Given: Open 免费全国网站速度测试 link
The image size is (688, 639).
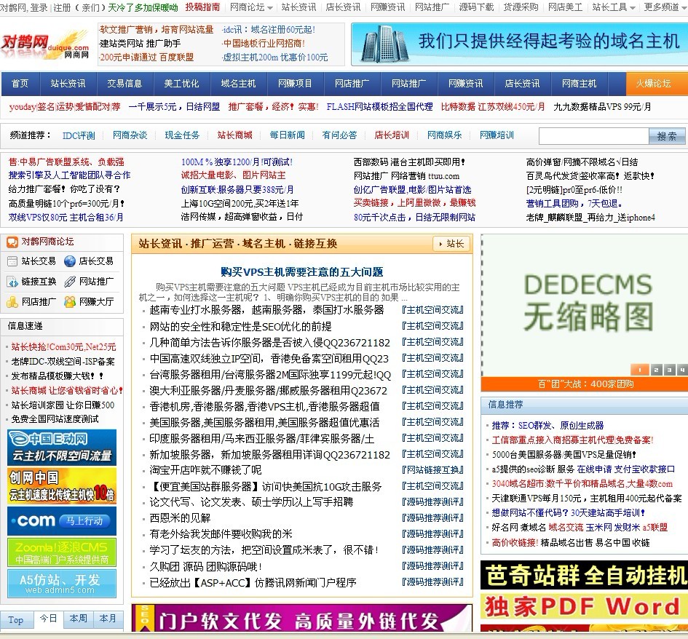Looking at the screenshot, I should point(55,418).
